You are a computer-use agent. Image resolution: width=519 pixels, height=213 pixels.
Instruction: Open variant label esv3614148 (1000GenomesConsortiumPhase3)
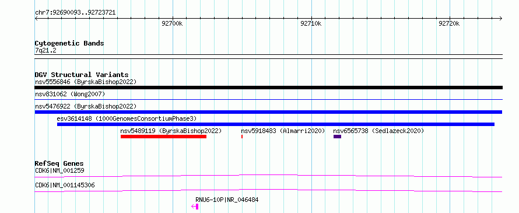127,118
